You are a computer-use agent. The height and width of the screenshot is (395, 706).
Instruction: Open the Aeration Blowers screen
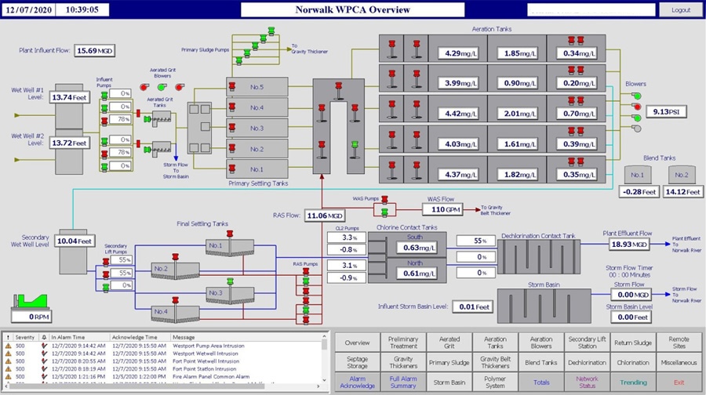tap(541, 342)
